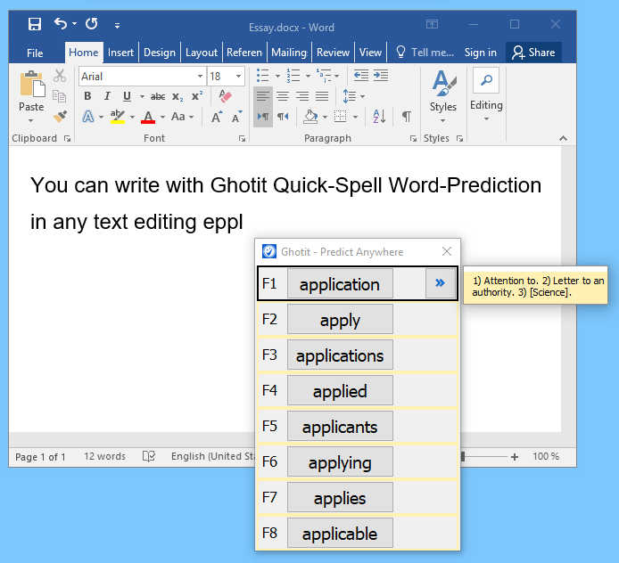Clear all formatting with the eraser icon
Screen dimensions: 619x563
(225, 96)
